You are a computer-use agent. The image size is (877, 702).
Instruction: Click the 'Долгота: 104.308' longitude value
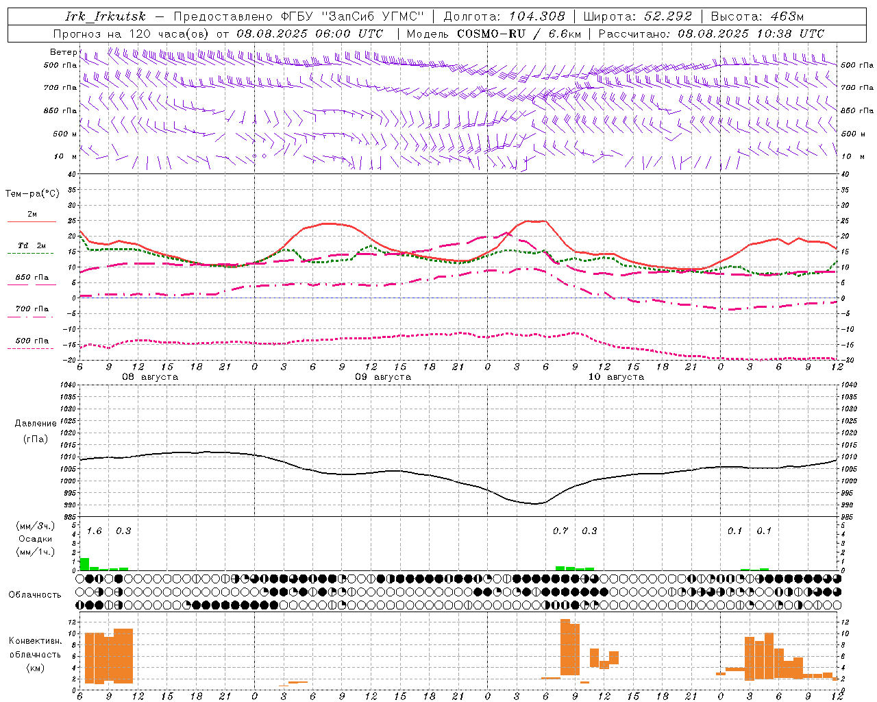coord(504,16)
